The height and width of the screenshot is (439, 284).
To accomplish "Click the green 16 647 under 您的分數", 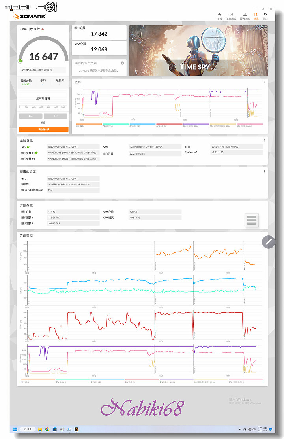I will point(26,85).
